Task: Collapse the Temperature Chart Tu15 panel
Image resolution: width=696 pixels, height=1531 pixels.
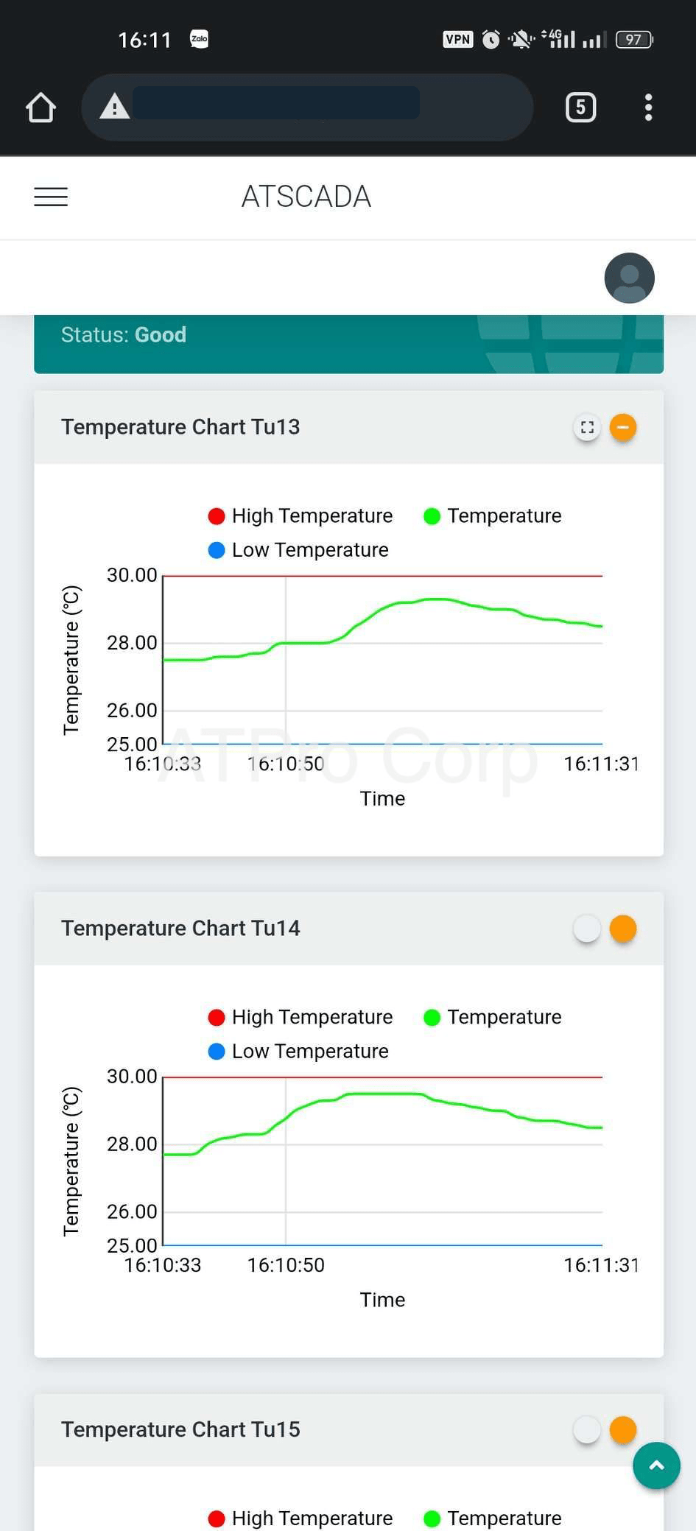Action: 623,1429
